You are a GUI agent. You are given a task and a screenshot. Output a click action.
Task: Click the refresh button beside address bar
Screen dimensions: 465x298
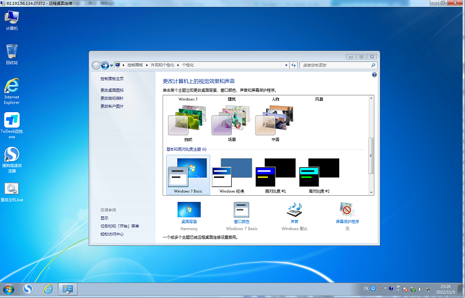click(293, 64)
